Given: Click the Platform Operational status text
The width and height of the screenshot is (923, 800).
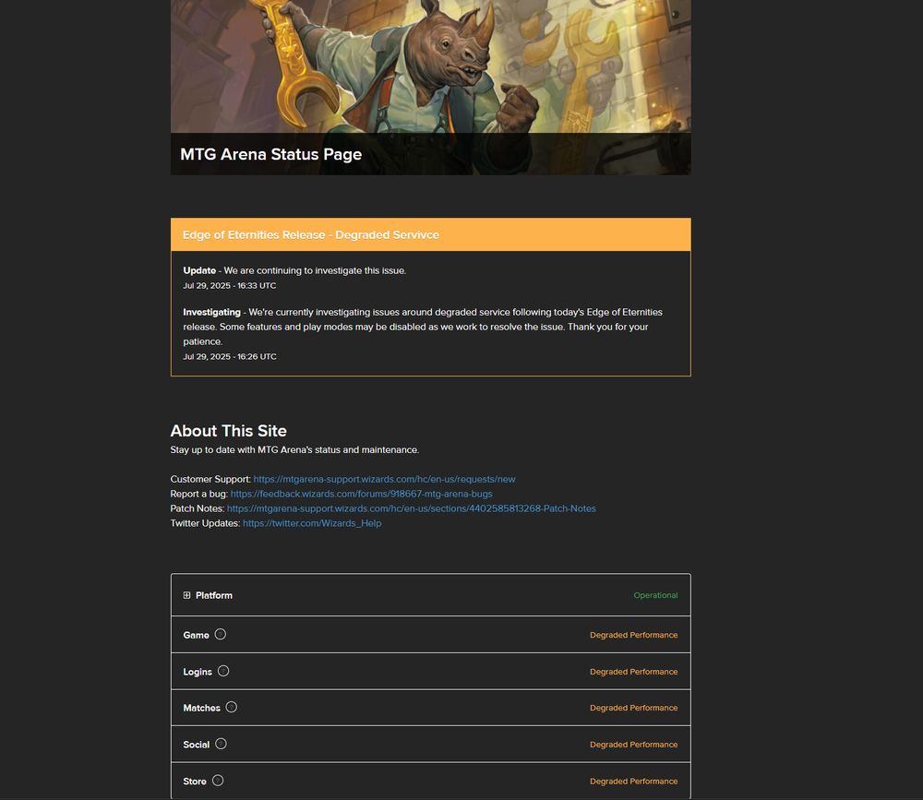Looking at the screenshot, I should tap(655, 595).
